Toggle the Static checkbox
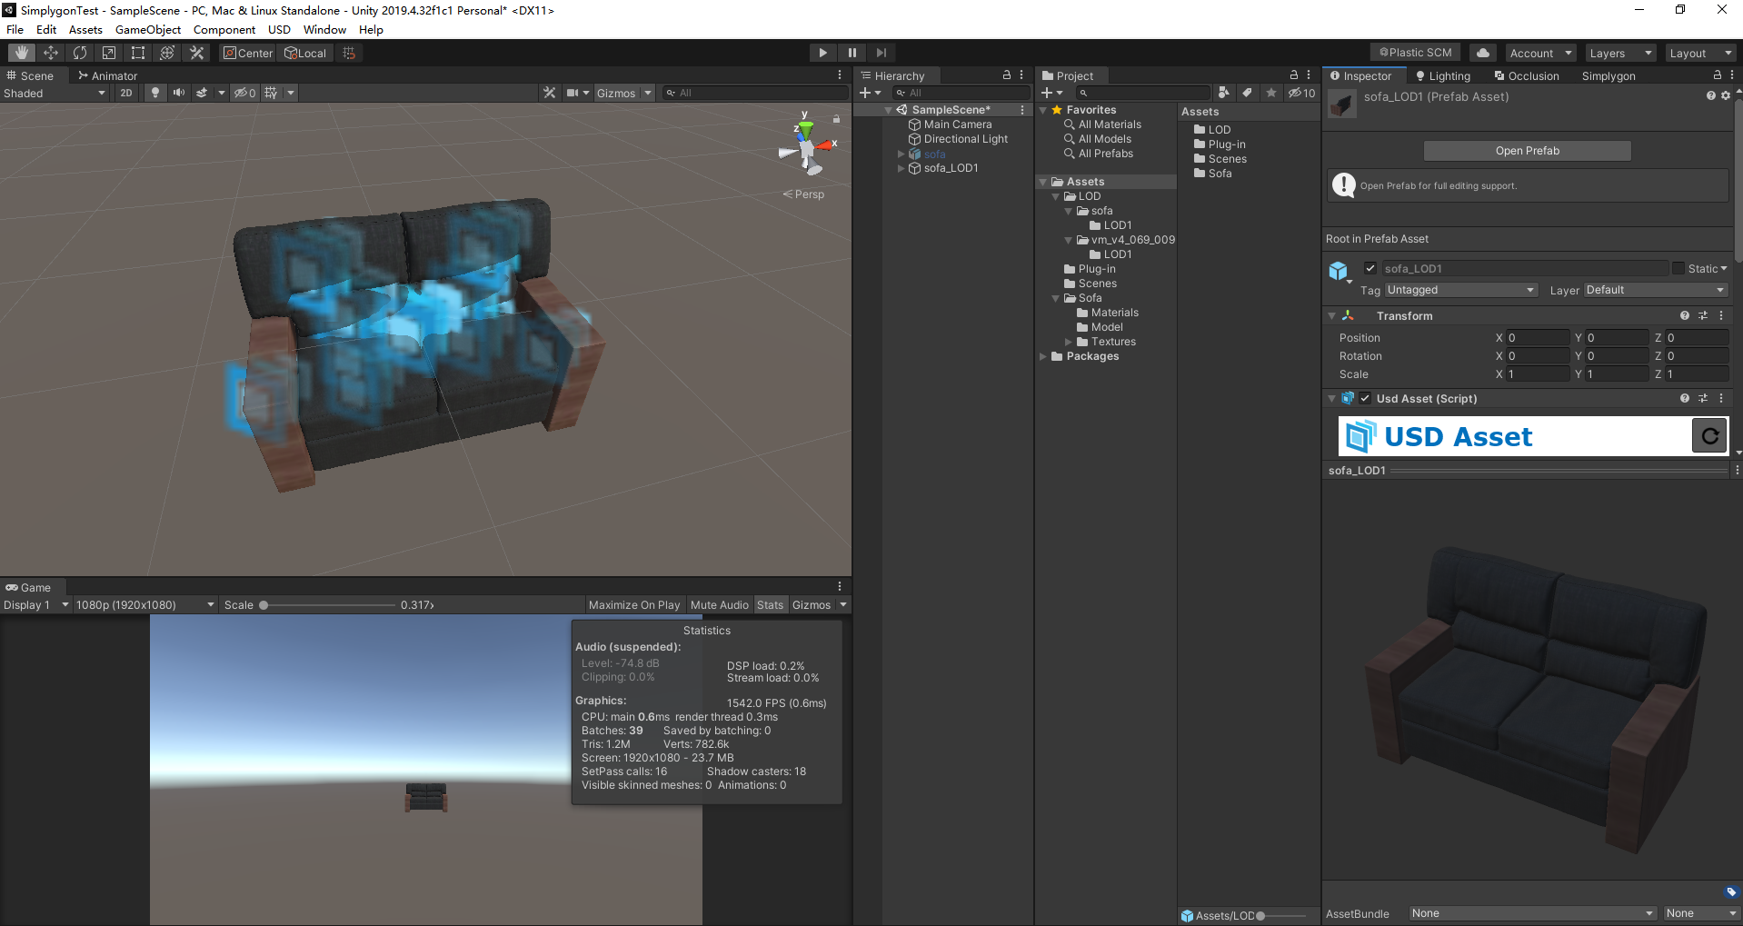 [x=1678, y=268]
